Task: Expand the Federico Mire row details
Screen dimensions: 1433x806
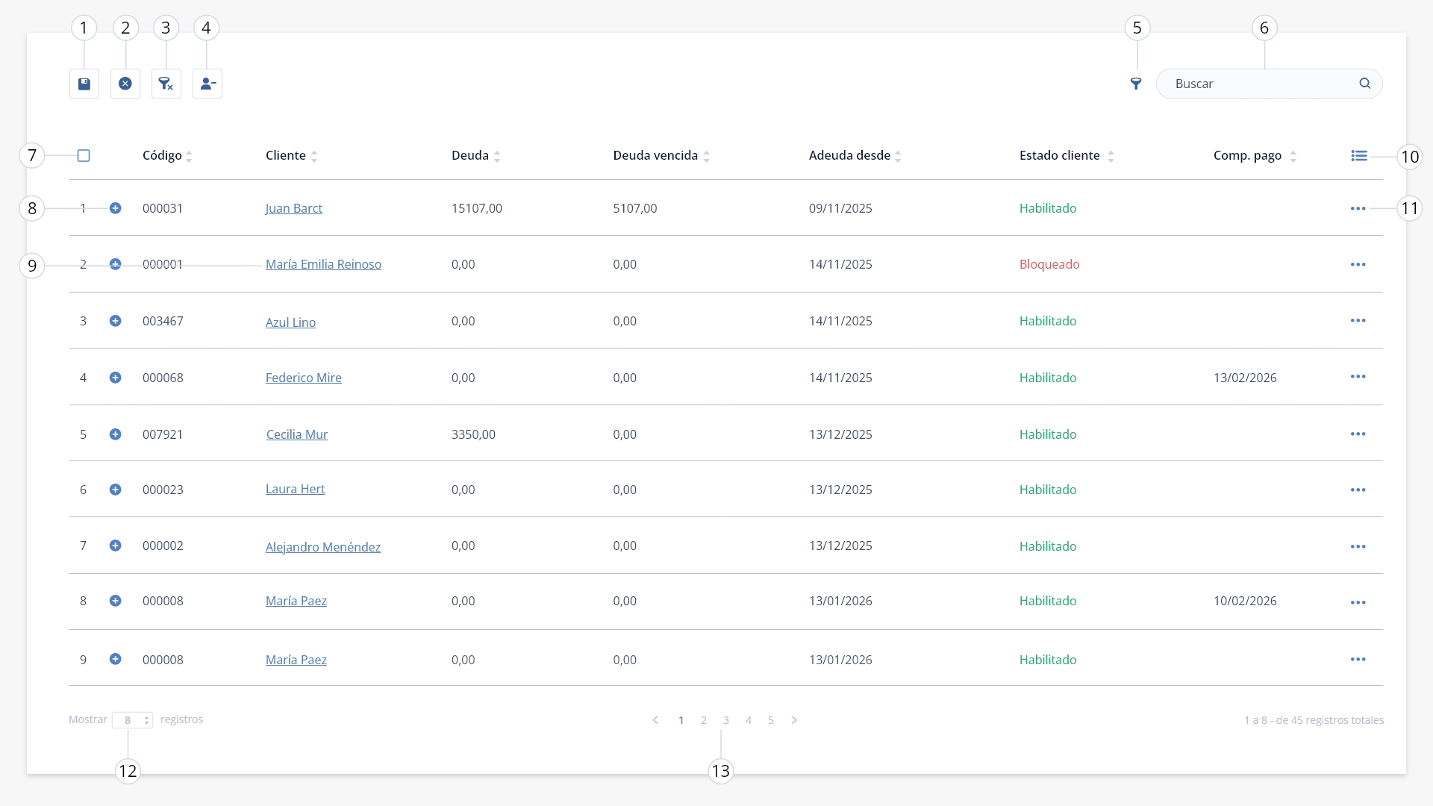Action: click(x=115, y=378)
